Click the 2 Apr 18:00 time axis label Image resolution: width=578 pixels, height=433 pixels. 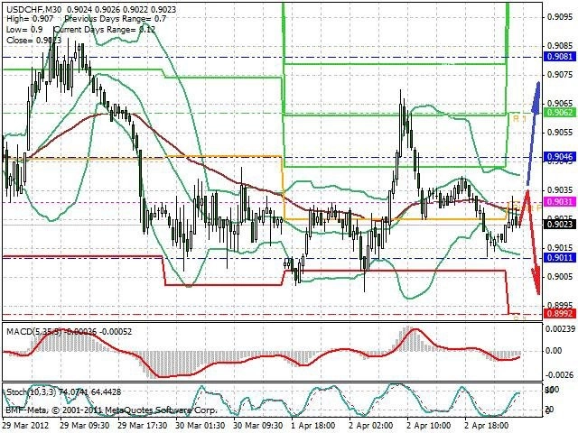coord(487,425)
